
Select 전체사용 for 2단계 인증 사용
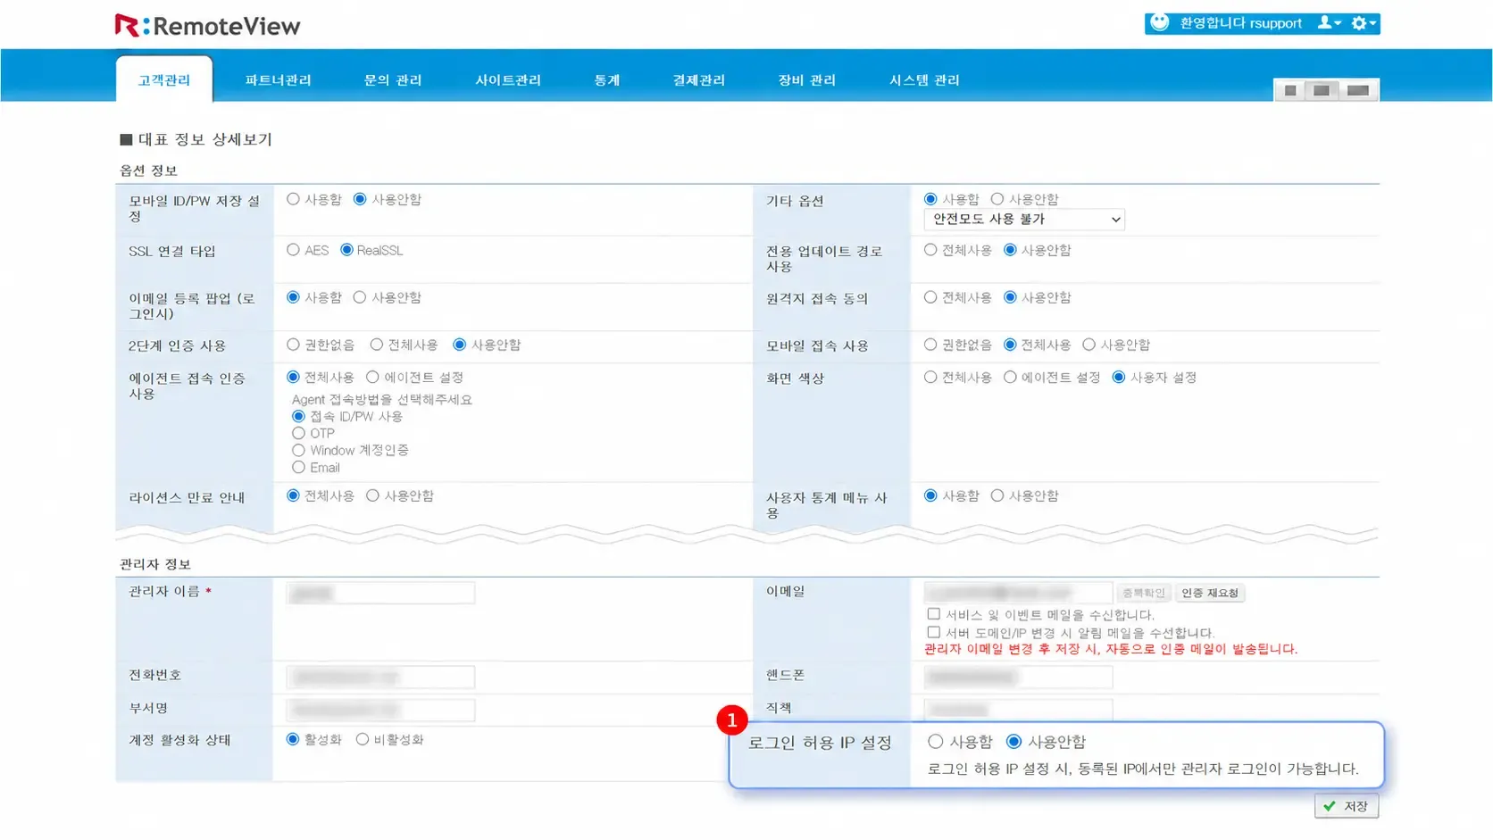pos(377,345)
